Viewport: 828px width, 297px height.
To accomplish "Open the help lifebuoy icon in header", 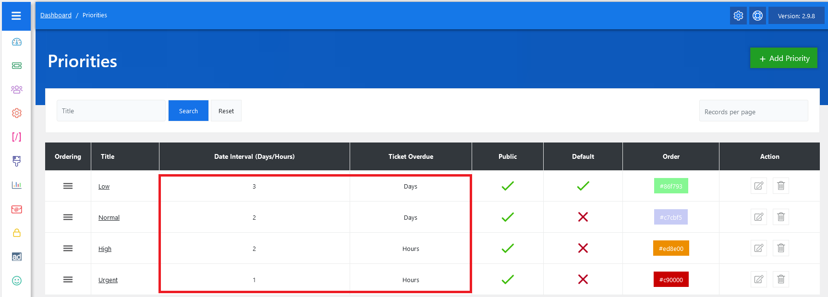I will click(x=757, y=16).
